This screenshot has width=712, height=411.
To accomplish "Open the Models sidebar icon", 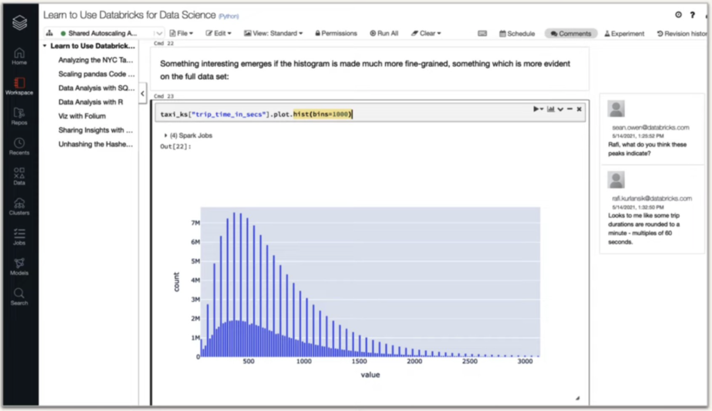I will click(19, 267).
